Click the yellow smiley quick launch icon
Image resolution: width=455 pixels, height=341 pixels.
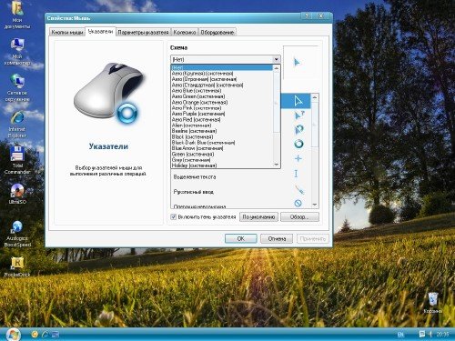35,335
